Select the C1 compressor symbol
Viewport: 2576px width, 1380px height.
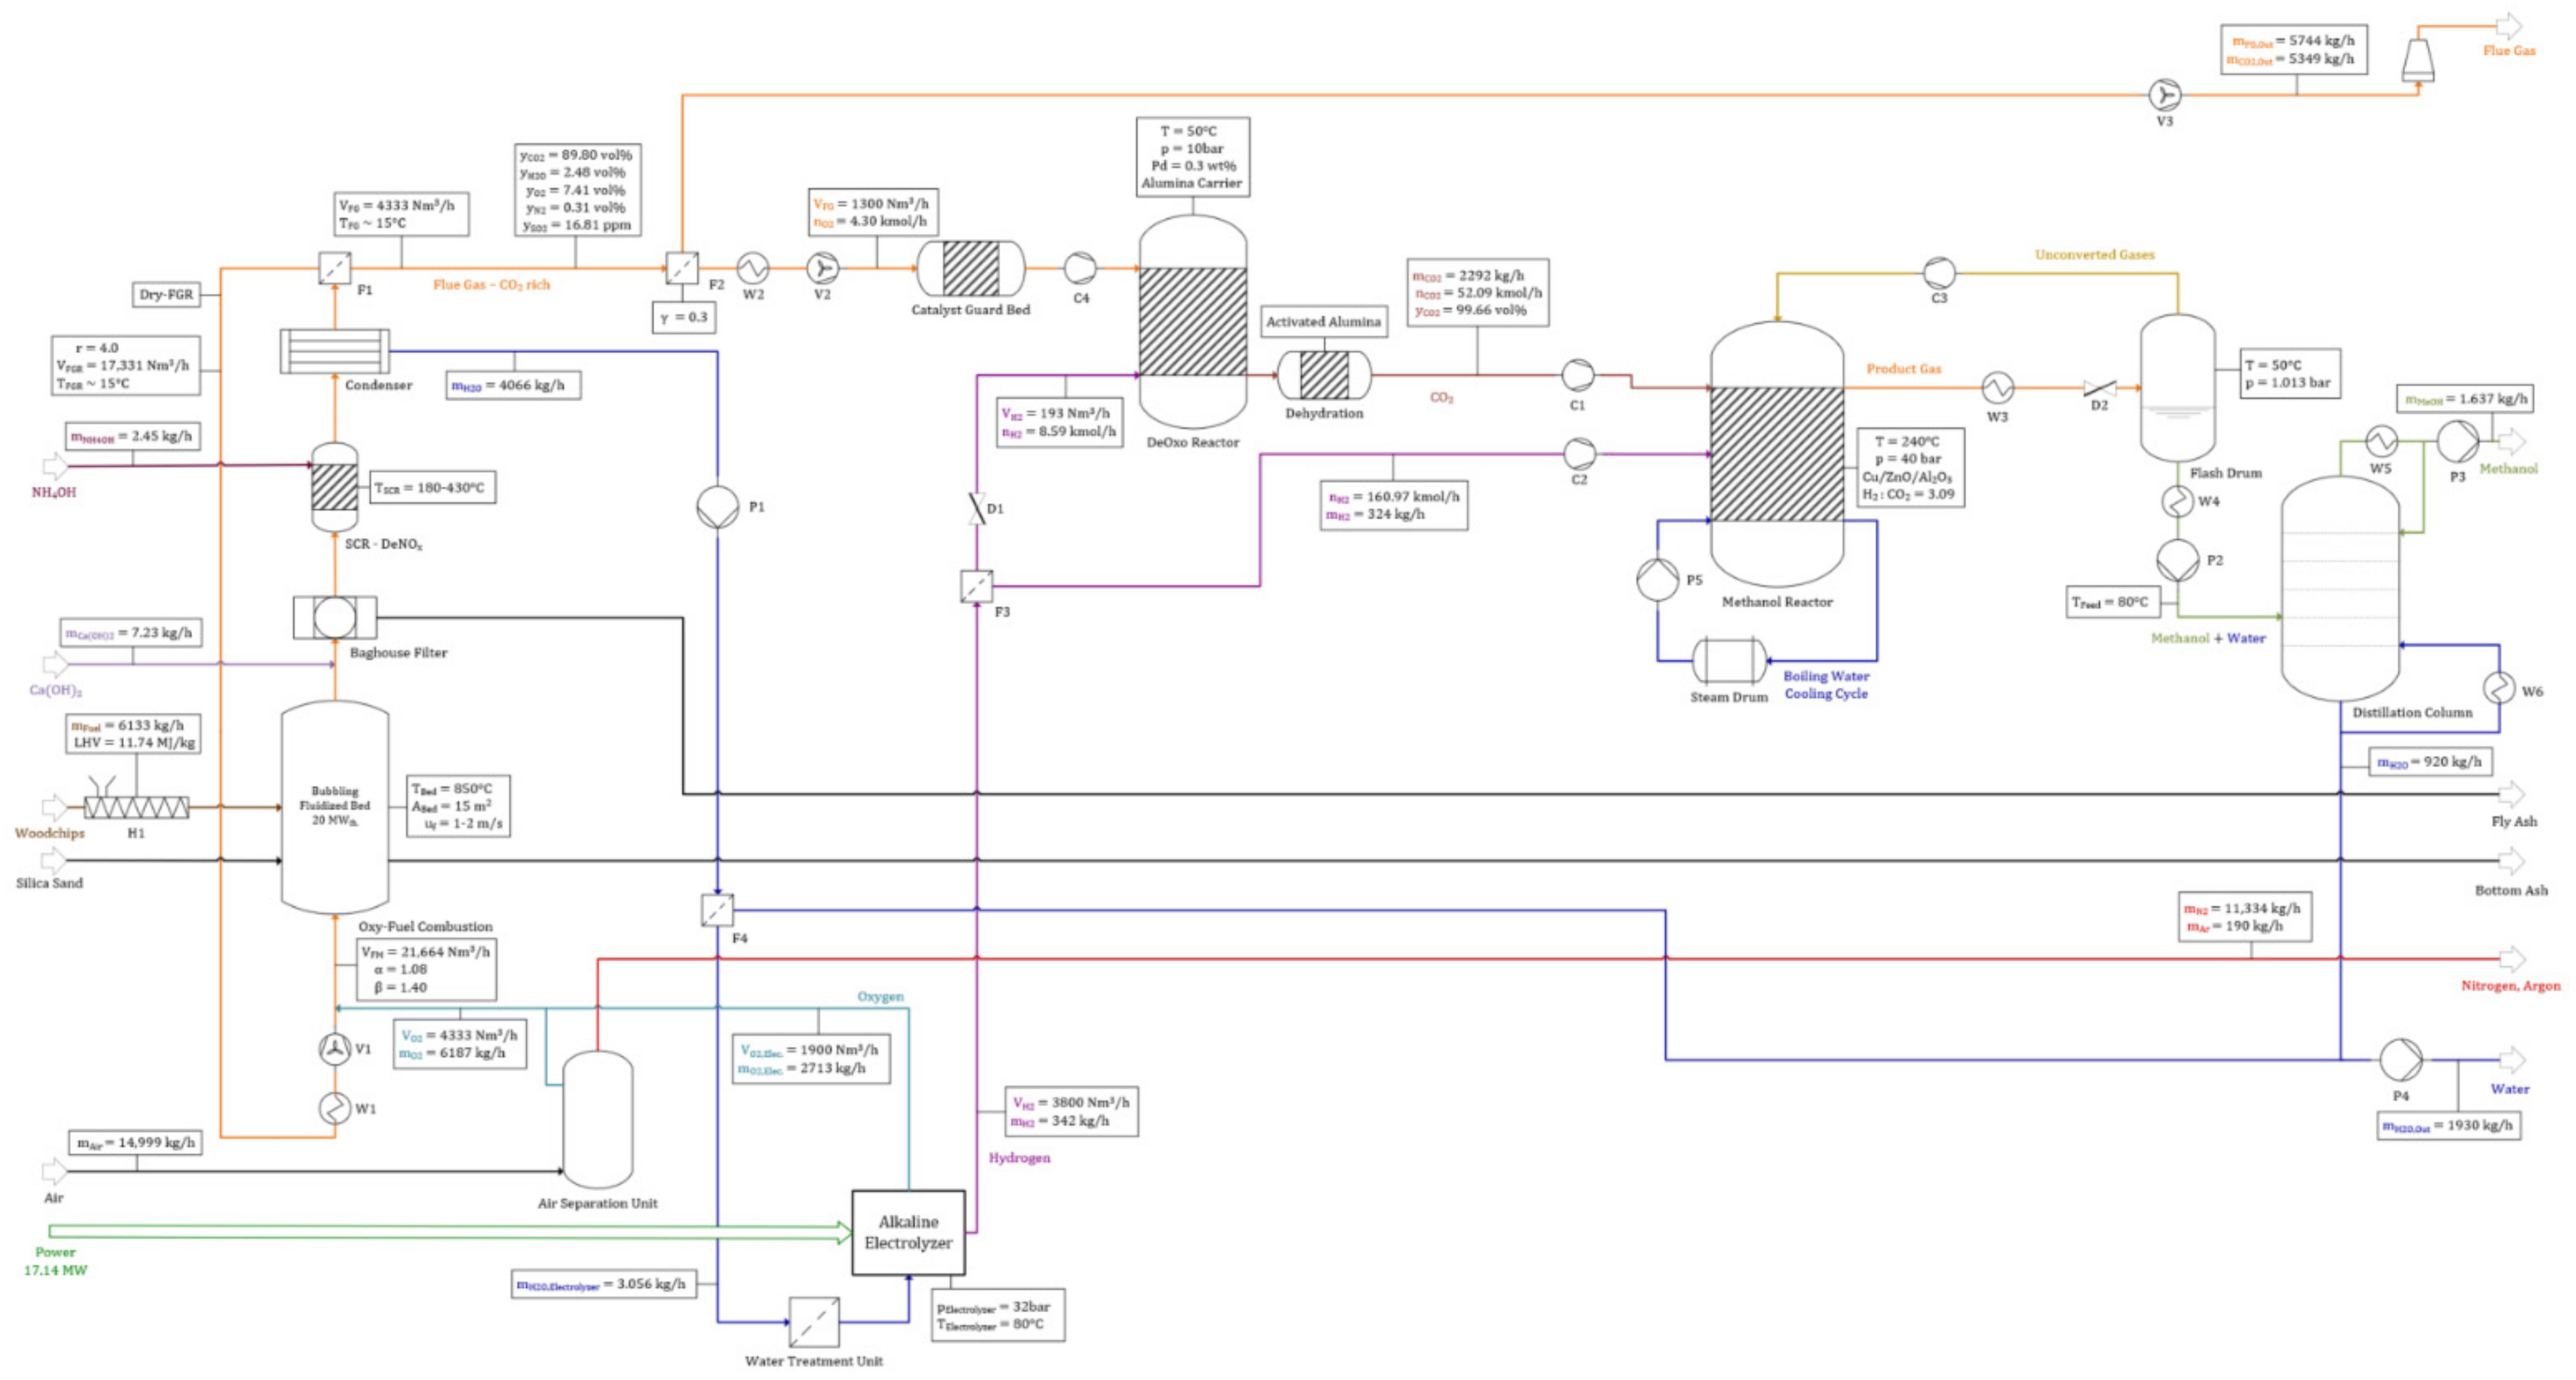pyautogui.click(x=1577, y=375)
